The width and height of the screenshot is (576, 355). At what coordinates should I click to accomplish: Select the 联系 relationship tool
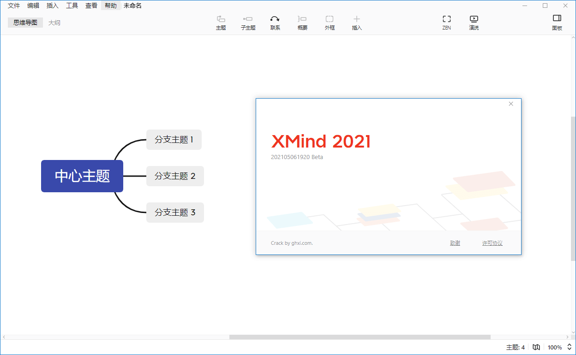[x=275, y=23]
